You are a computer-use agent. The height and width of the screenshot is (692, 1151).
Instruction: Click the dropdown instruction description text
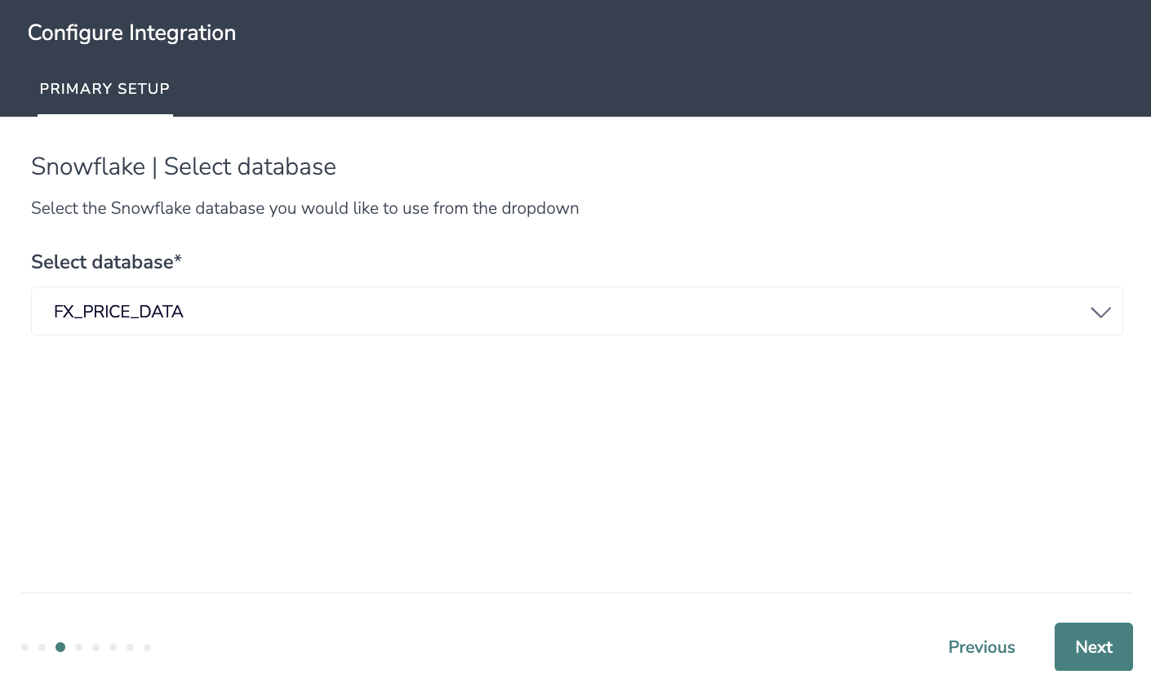304,208
